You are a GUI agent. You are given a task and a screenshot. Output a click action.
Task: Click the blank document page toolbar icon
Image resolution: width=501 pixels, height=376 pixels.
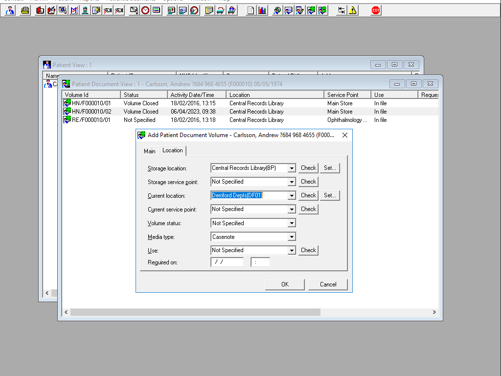click(251, 11)
